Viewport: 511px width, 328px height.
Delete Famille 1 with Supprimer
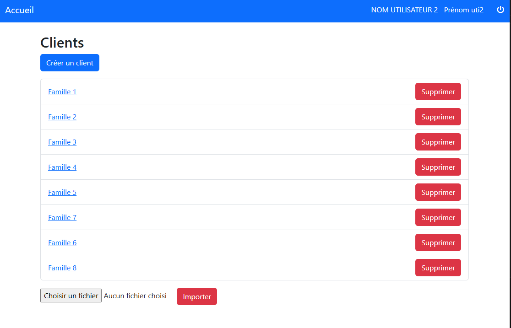(438, 91)
